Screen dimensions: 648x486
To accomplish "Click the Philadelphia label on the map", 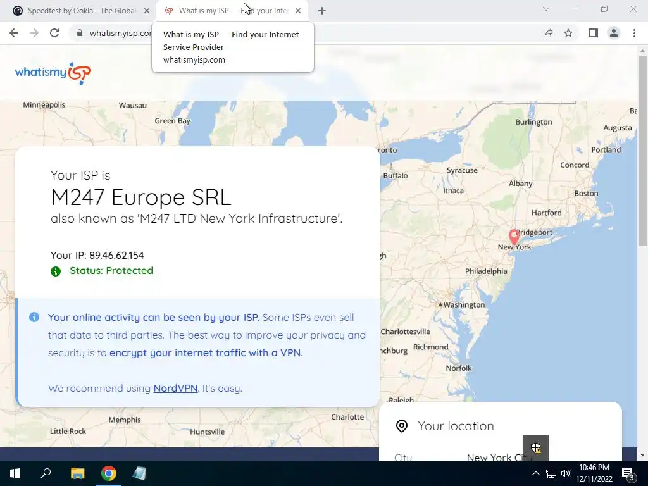I will tap(486, 271).
